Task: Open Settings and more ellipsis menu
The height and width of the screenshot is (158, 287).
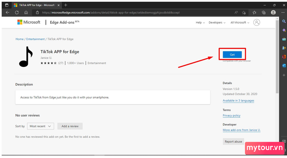Action: point(283,12)
